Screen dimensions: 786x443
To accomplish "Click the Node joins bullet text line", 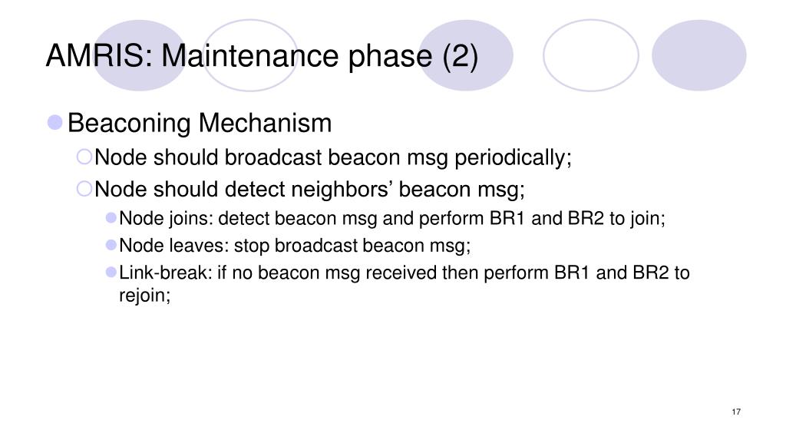I will pos(392,219).
